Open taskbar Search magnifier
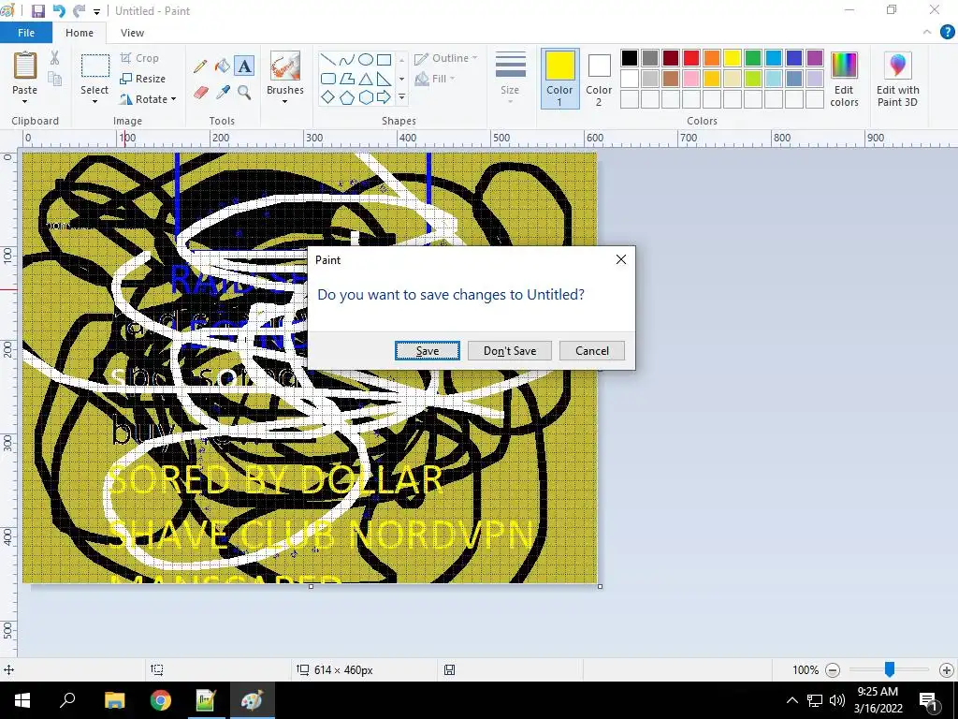Image resolution: width=958 pixels, height=719 pixels. point(67,700)
